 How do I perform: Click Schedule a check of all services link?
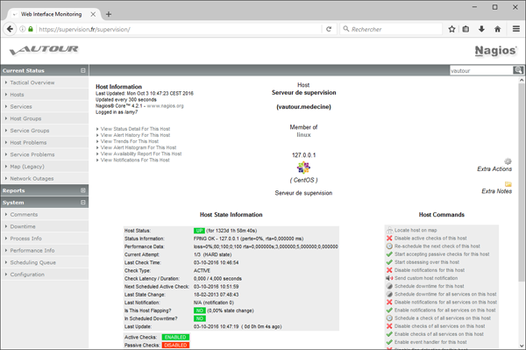pos(443,318)
